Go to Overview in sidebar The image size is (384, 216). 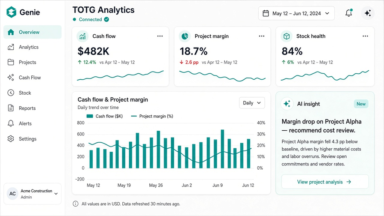[x=33, y=32]
